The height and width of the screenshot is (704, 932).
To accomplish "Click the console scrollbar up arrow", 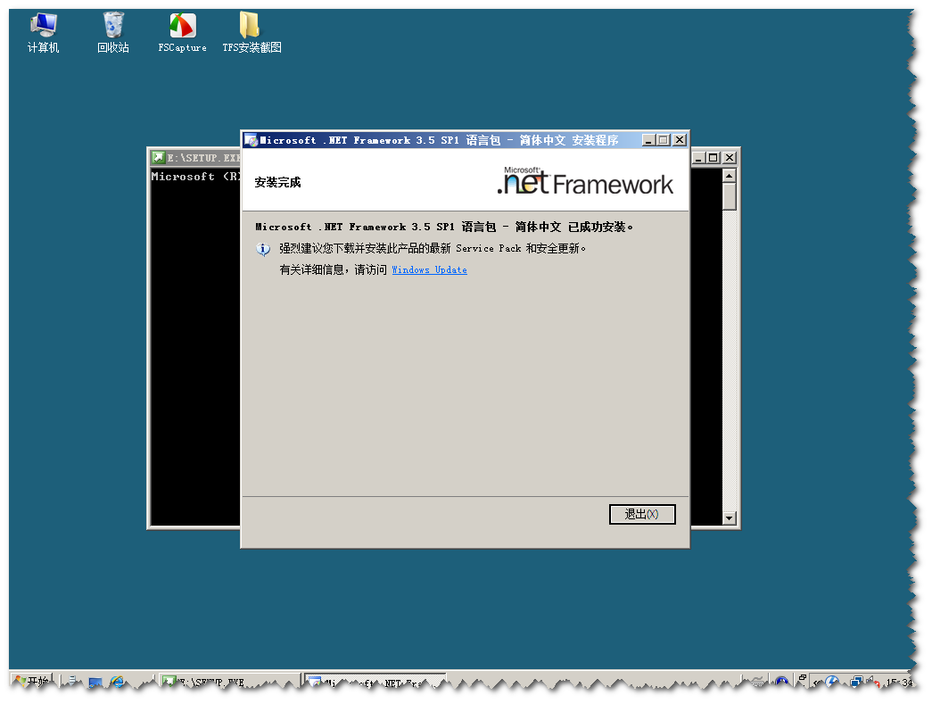I will (730, 176).
